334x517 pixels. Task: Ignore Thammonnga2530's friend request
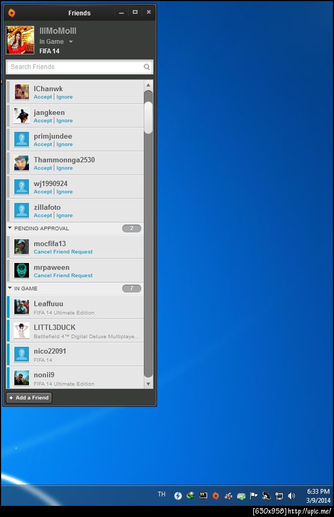click(65, 168)
